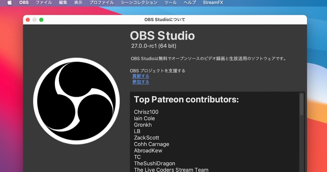The image size is (327, 172).
Task: Open the 編集 menu
Action: point(63,2)
